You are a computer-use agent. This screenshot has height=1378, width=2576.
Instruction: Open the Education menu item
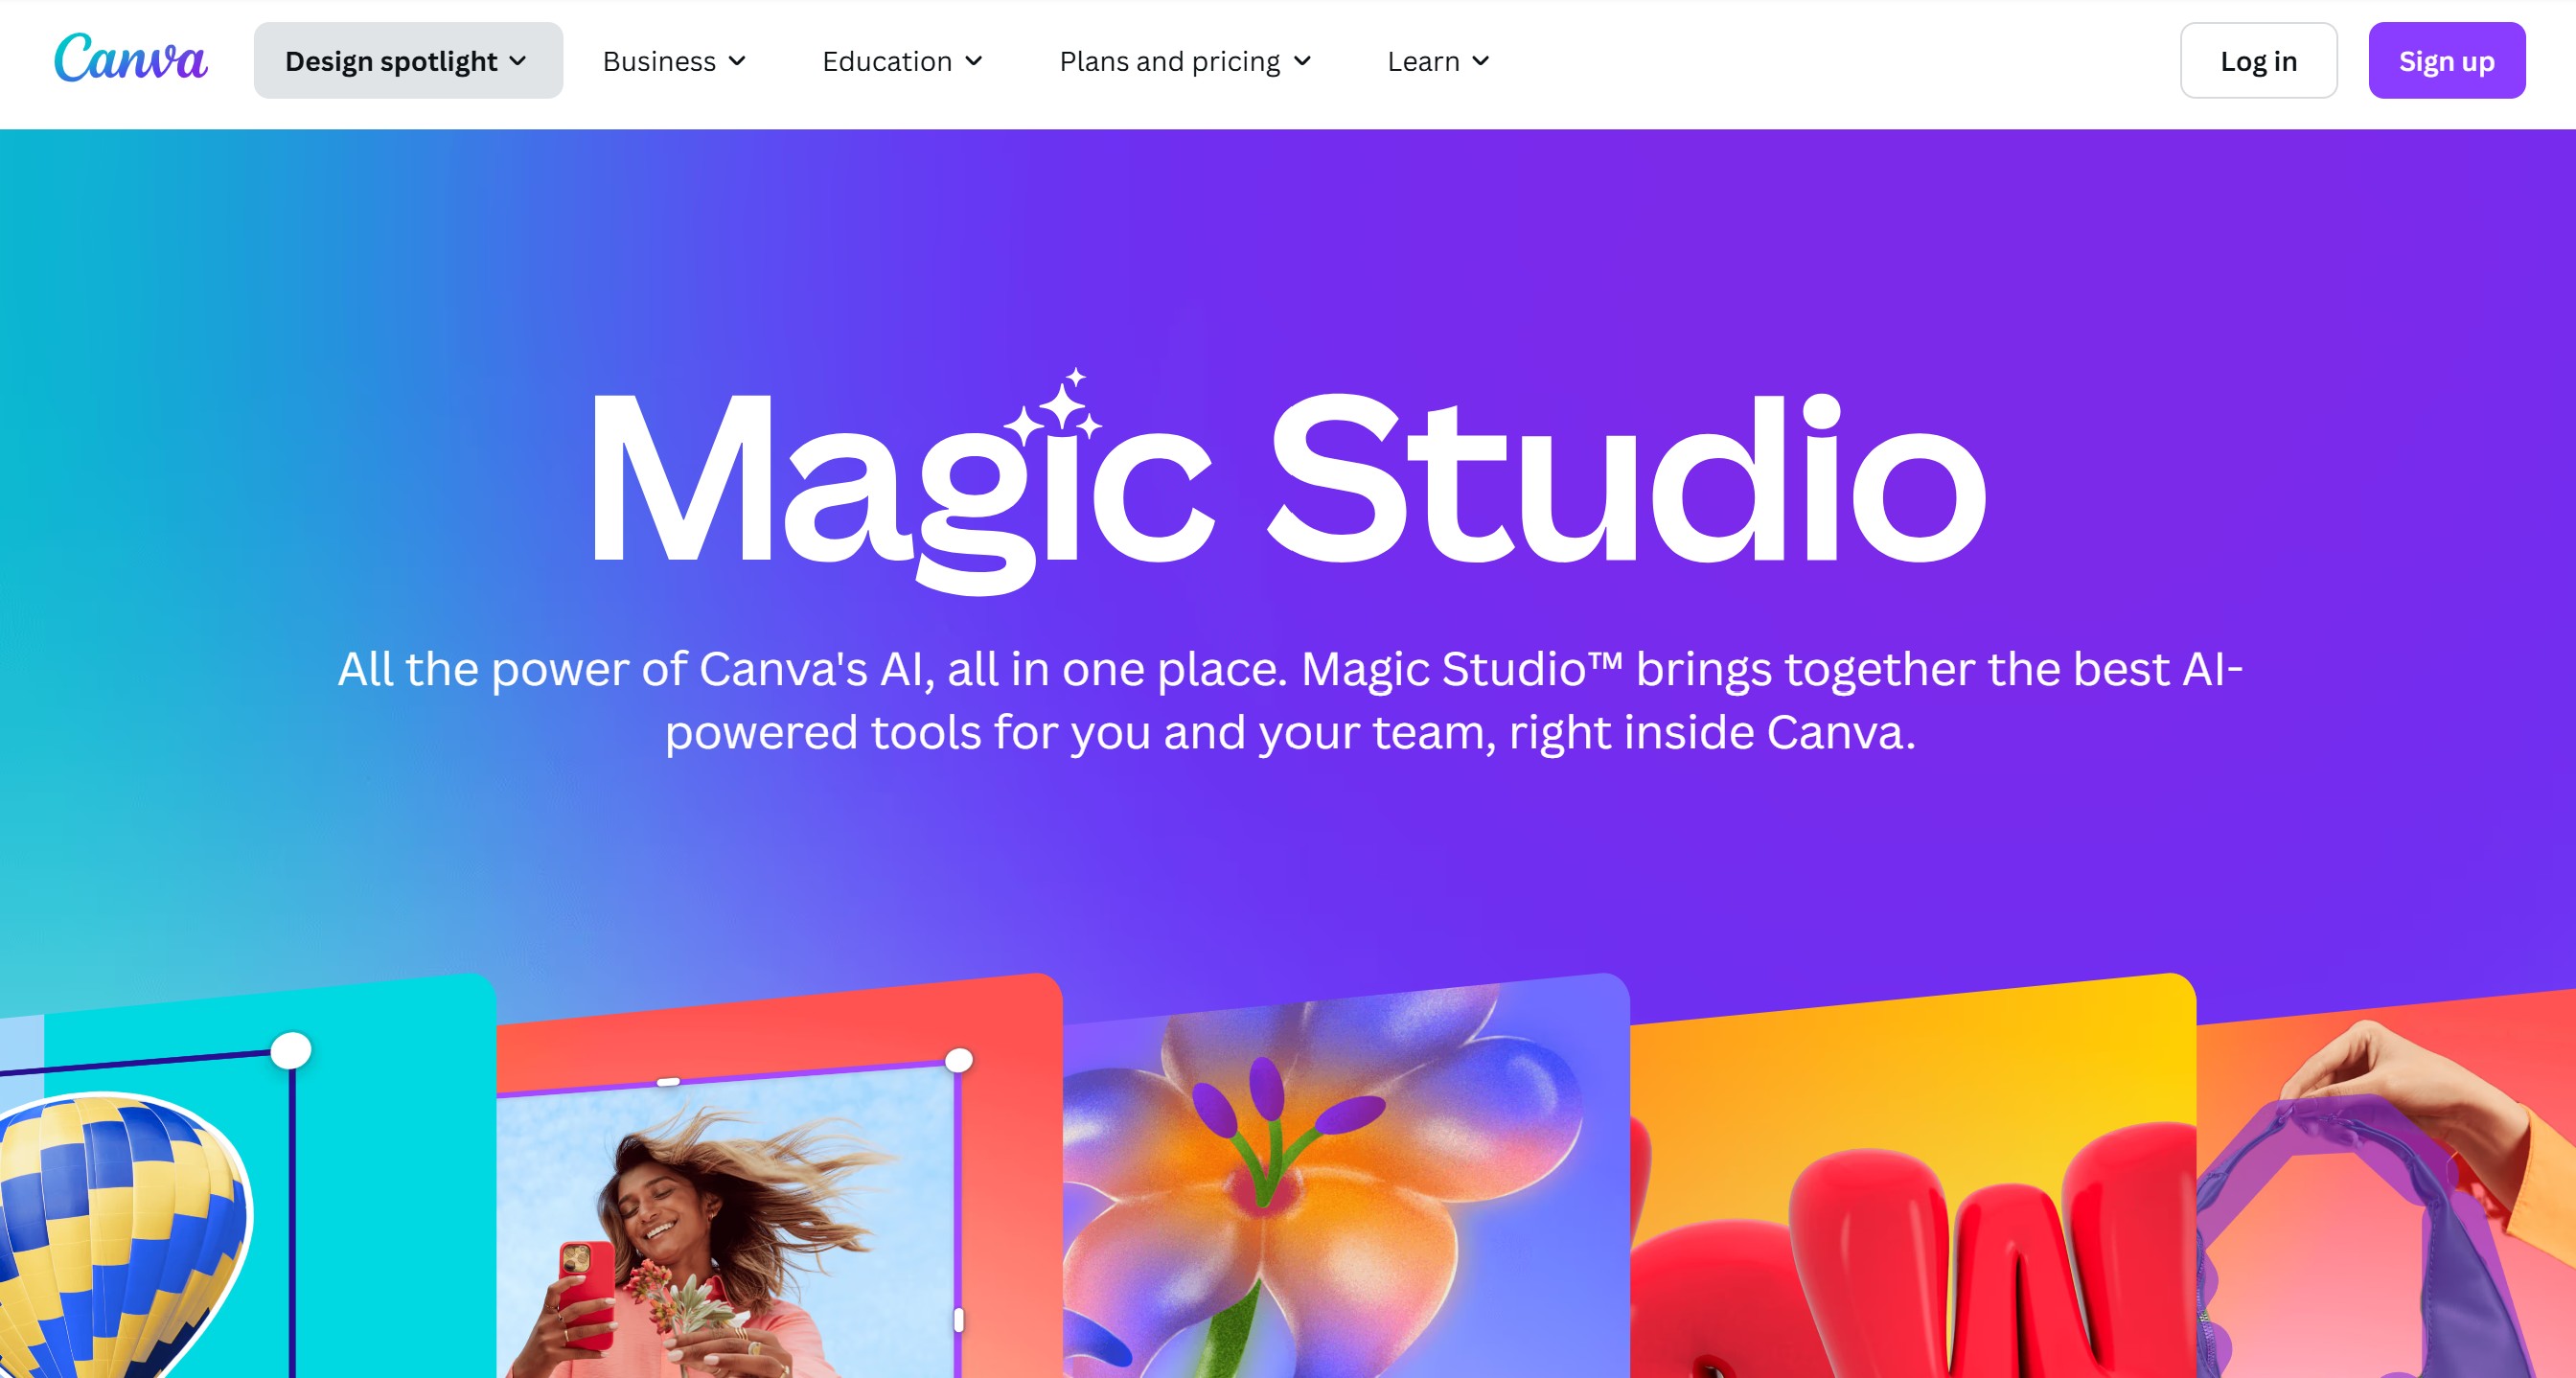pyautogui.click(x=903, y=61)
